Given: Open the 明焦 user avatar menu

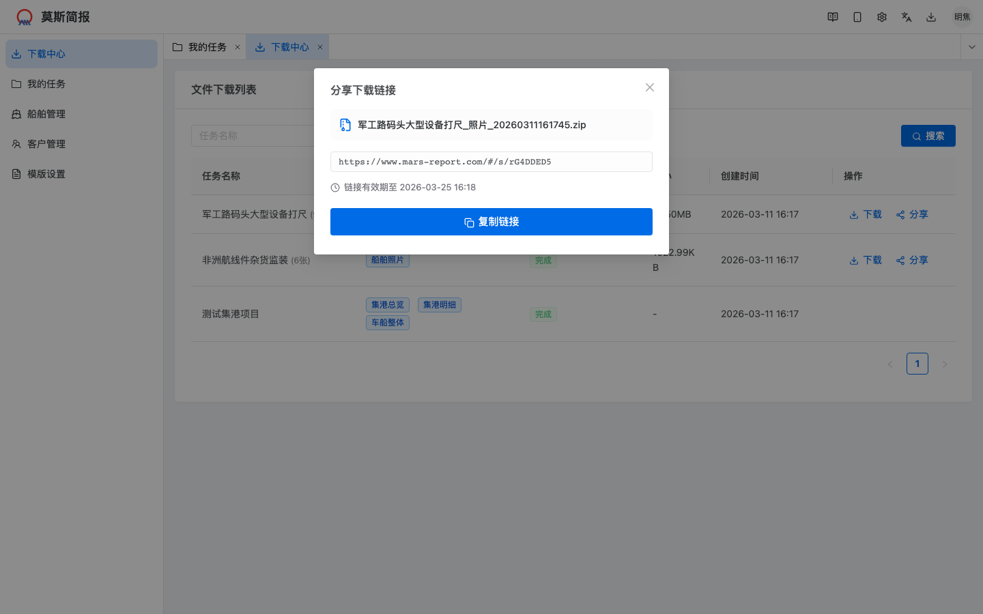Looking at the screenshot, I should click(x=962, y=16).
